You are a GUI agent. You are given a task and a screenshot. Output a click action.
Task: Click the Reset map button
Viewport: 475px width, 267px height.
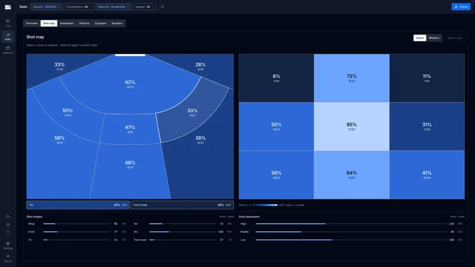(455, 38)
